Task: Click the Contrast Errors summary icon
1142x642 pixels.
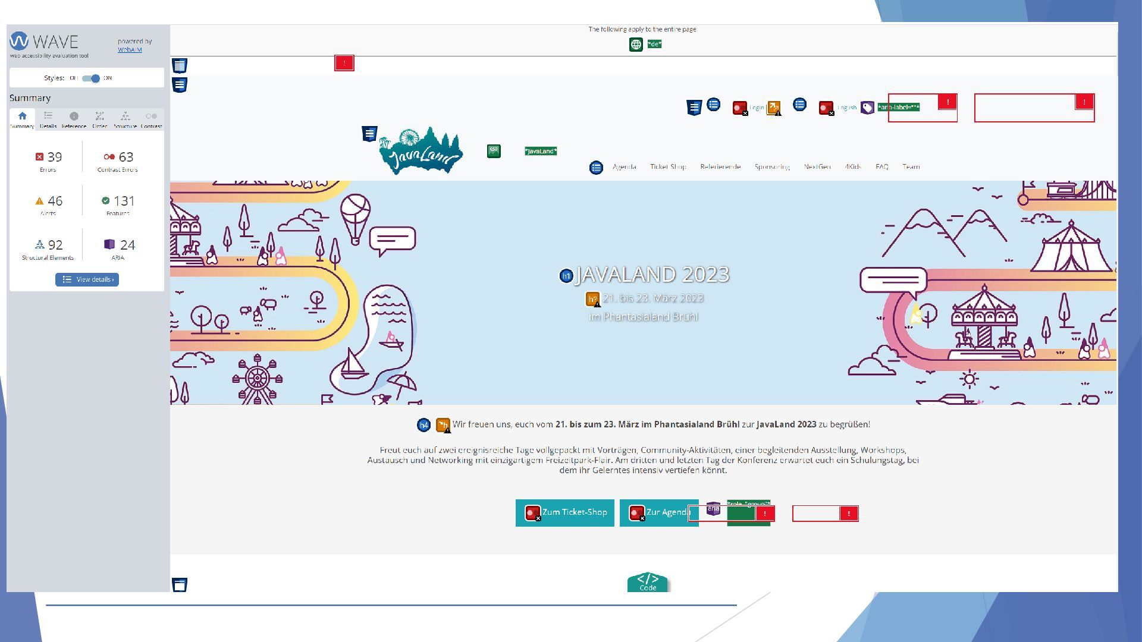Action: tap(109, 157)
